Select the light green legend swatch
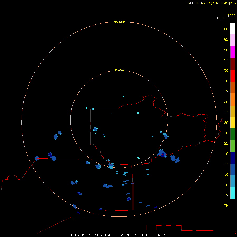Screen dimensions: 237x237 (233, 146)
